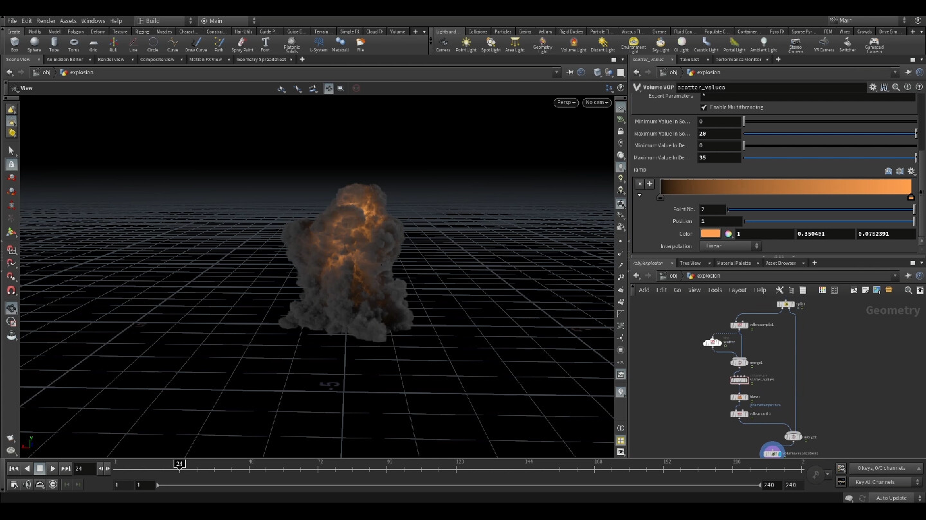Image resolution: width=926 pixels, height=520 pixels.
Task: Toggle Enable Multithreading checkbox
Action: click(x=703, y=107)
